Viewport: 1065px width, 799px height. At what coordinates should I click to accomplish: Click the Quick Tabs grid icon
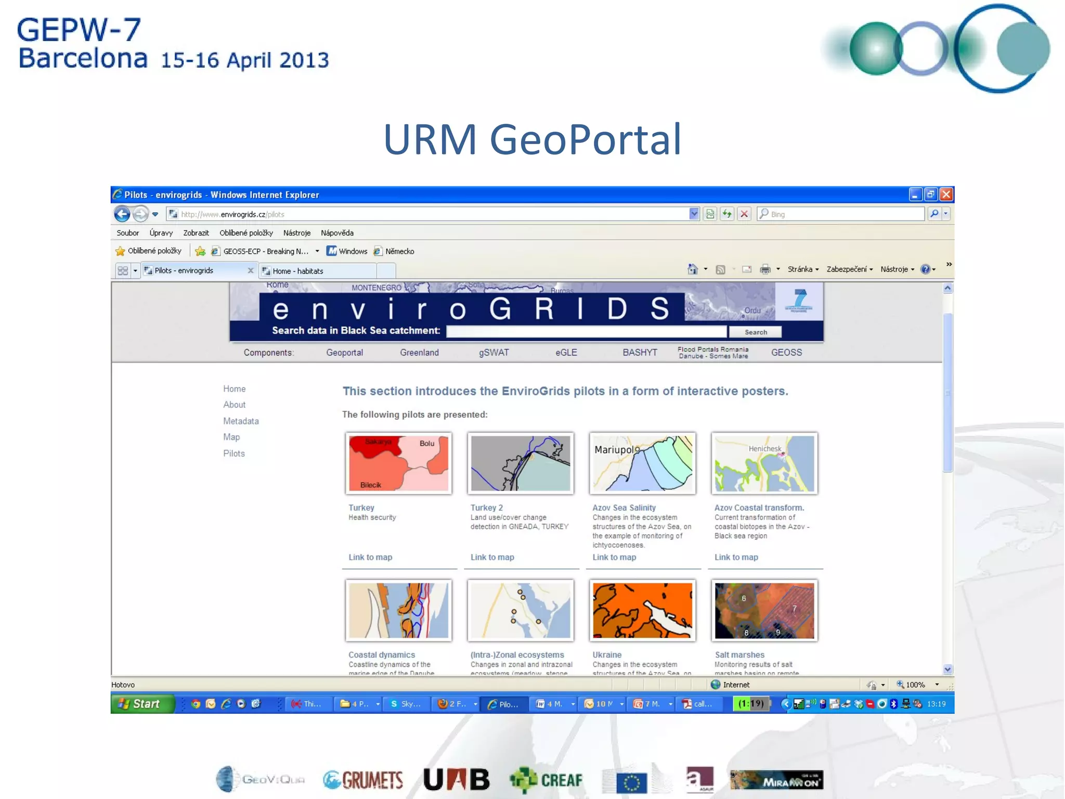pos(123,270)
